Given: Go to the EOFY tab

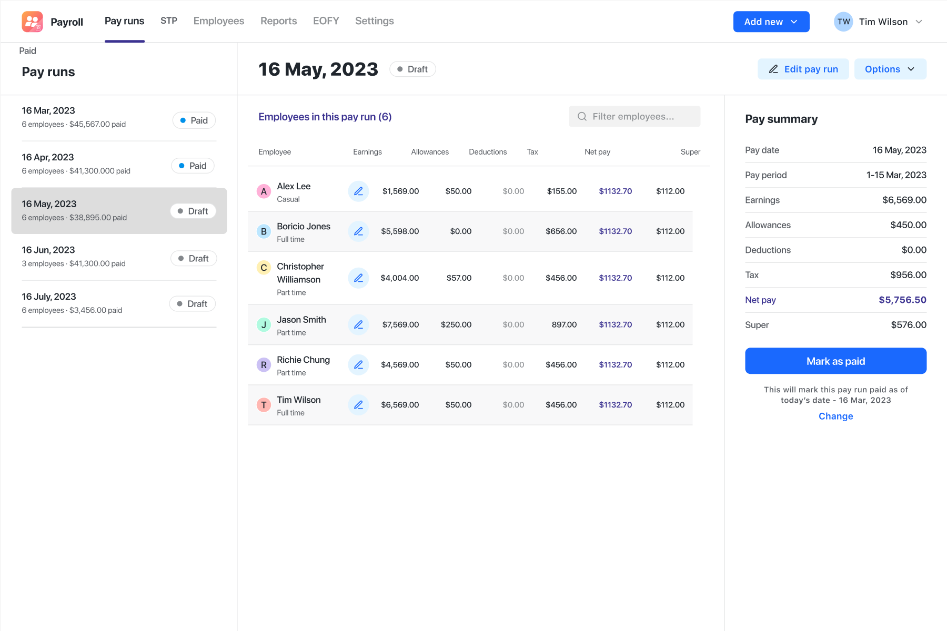Looking at the screenshot, I should 326,21.
